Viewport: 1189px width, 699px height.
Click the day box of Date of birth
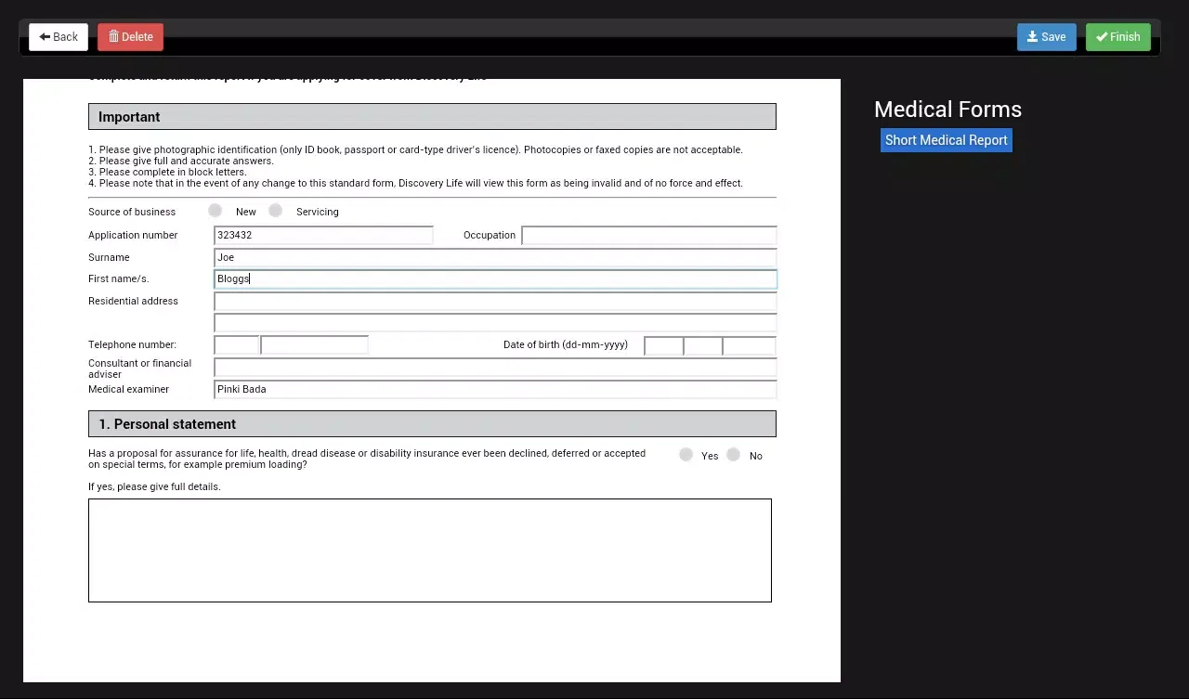click(663, 344)
